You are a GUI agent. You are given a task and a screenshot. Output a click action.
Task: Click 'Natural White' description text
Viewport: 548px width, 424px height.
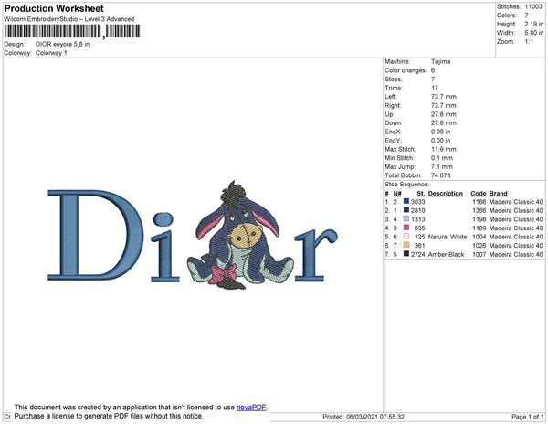coord(448,237)
